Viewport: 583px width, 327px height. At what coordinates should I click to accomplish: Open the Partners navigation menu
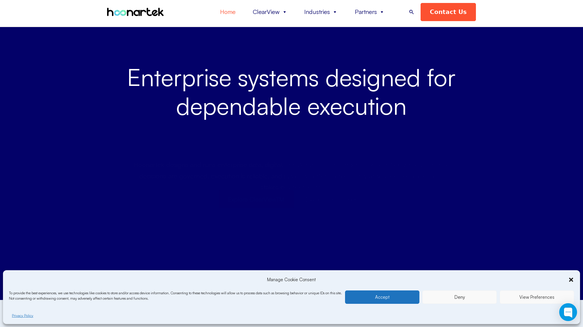pos(366,12)
